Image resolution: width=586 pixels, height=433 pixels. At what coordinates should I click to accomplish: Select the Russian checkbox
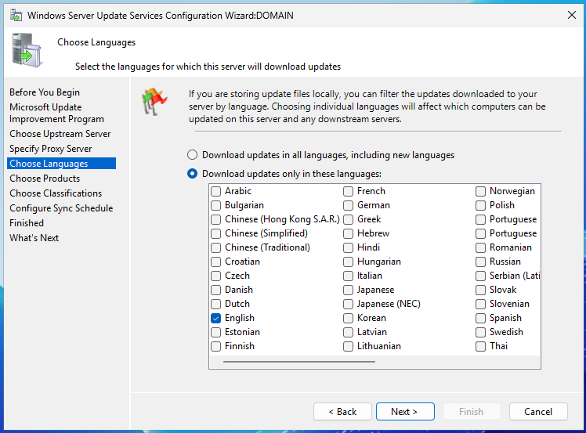click(x=480, y=262)
